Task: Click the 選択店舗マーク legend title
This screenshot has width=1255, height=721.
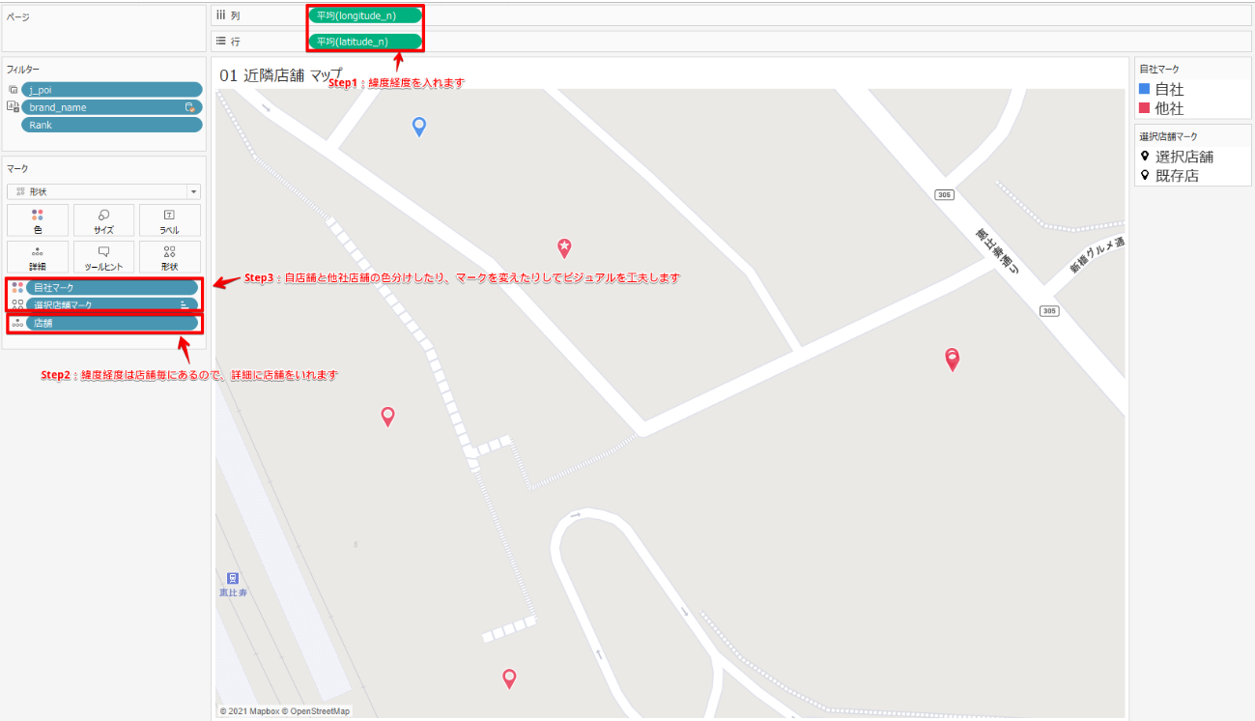Action: coord(1168,137)
